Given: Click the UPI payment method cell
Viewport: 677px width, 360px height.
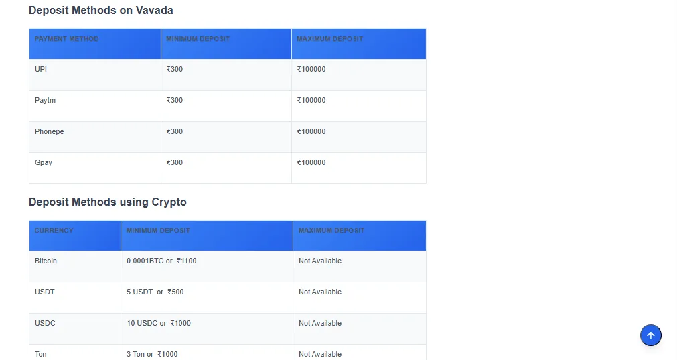Looking at the screenshot, I should coord(95,74).
